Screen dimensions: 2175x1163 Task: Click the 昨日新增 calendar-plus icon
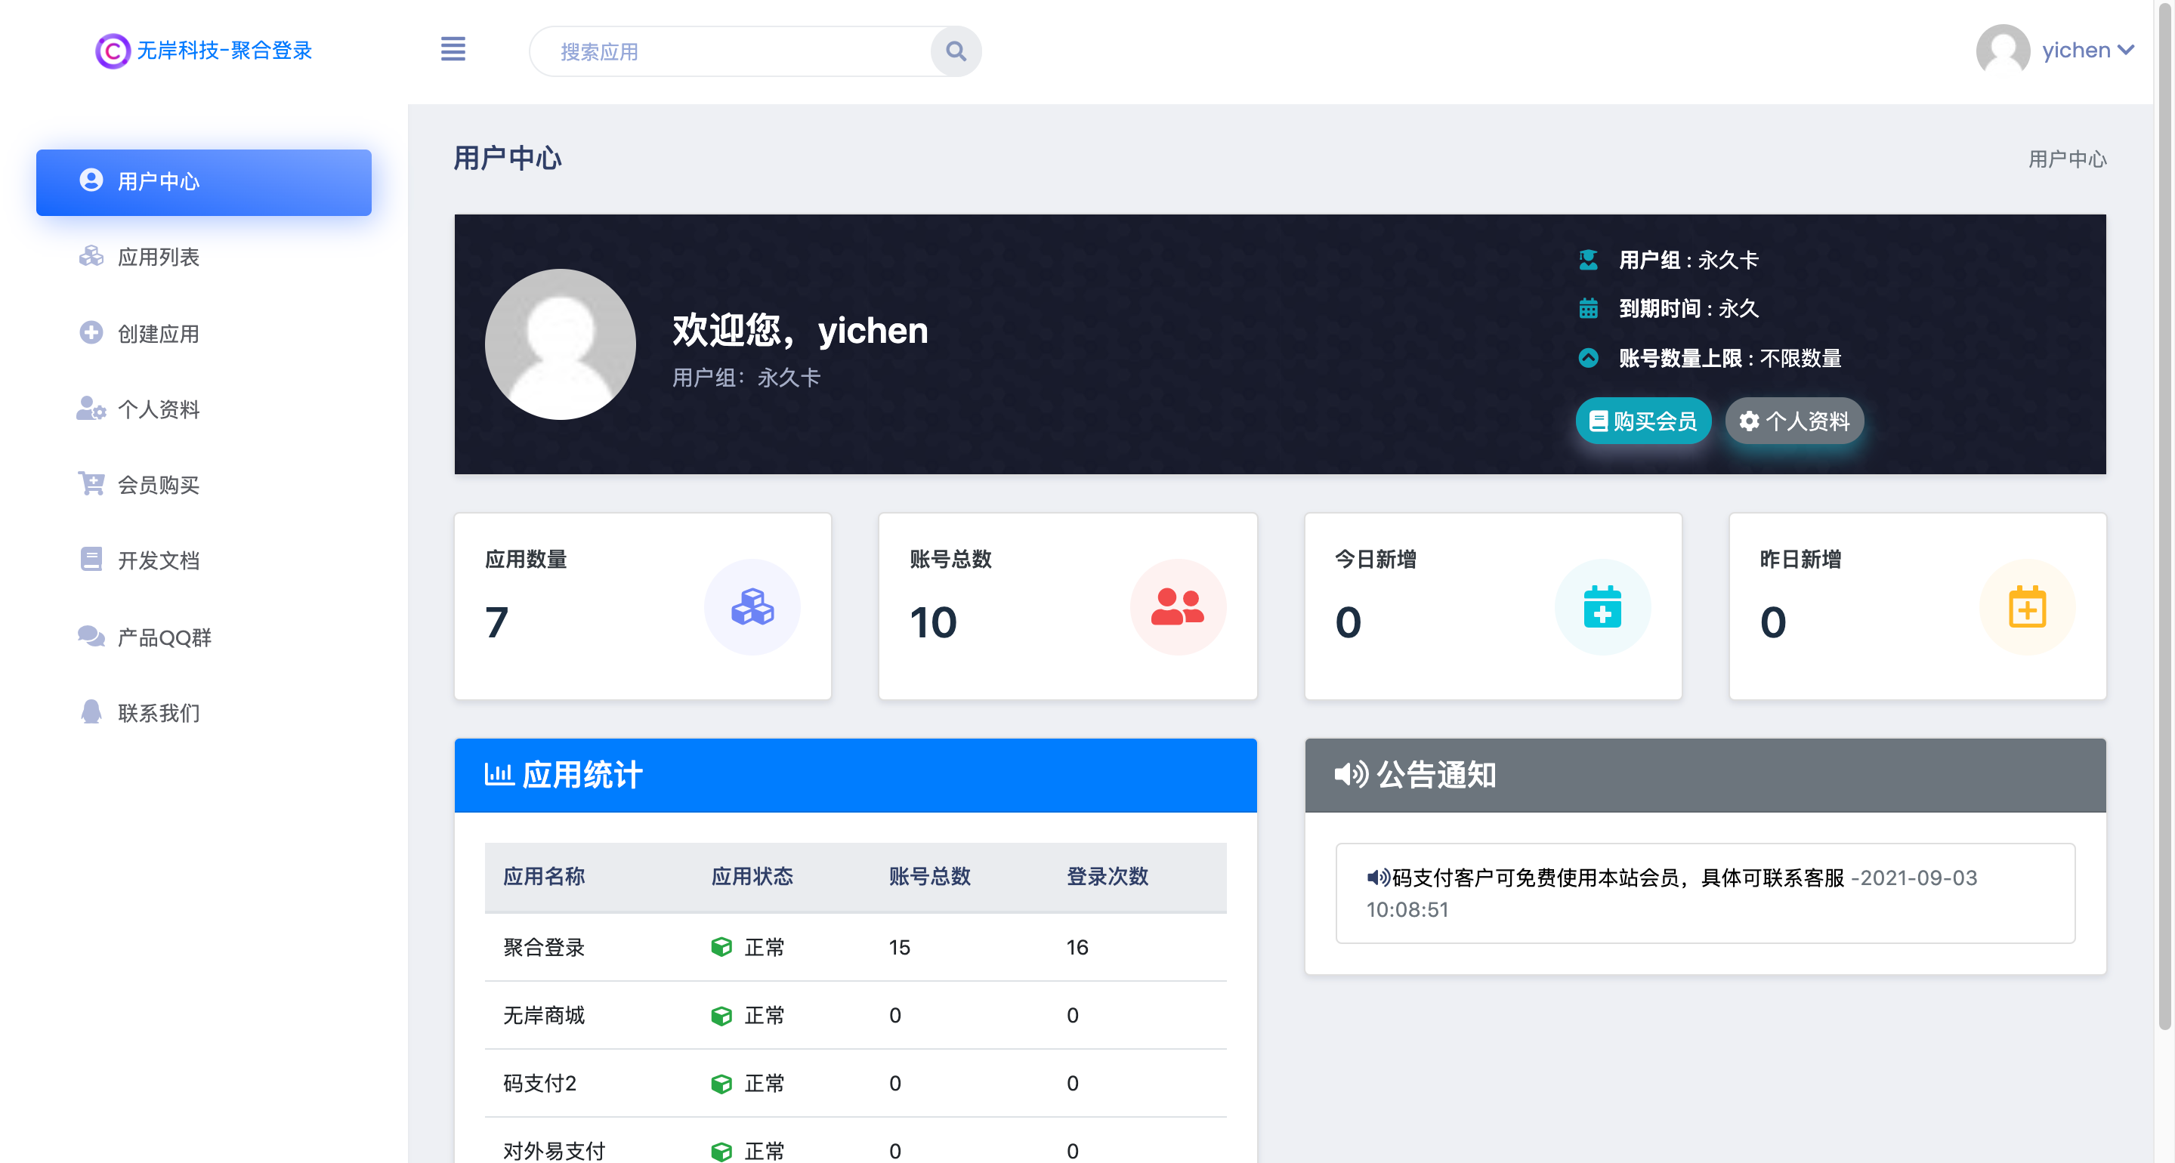pos(2027,607)
